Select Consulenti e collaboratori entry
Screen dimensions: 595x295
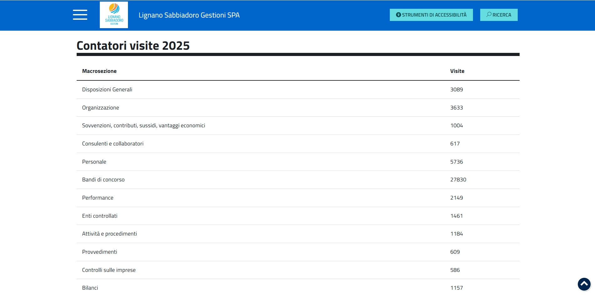(113, 144)
